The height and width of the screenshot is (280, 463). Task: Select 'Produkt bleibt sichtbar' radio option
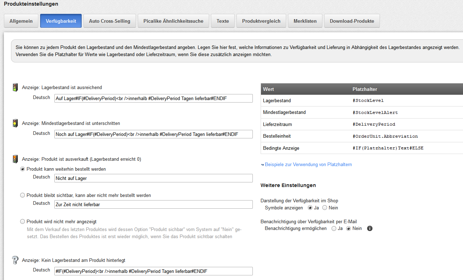[x=23, y=196]
